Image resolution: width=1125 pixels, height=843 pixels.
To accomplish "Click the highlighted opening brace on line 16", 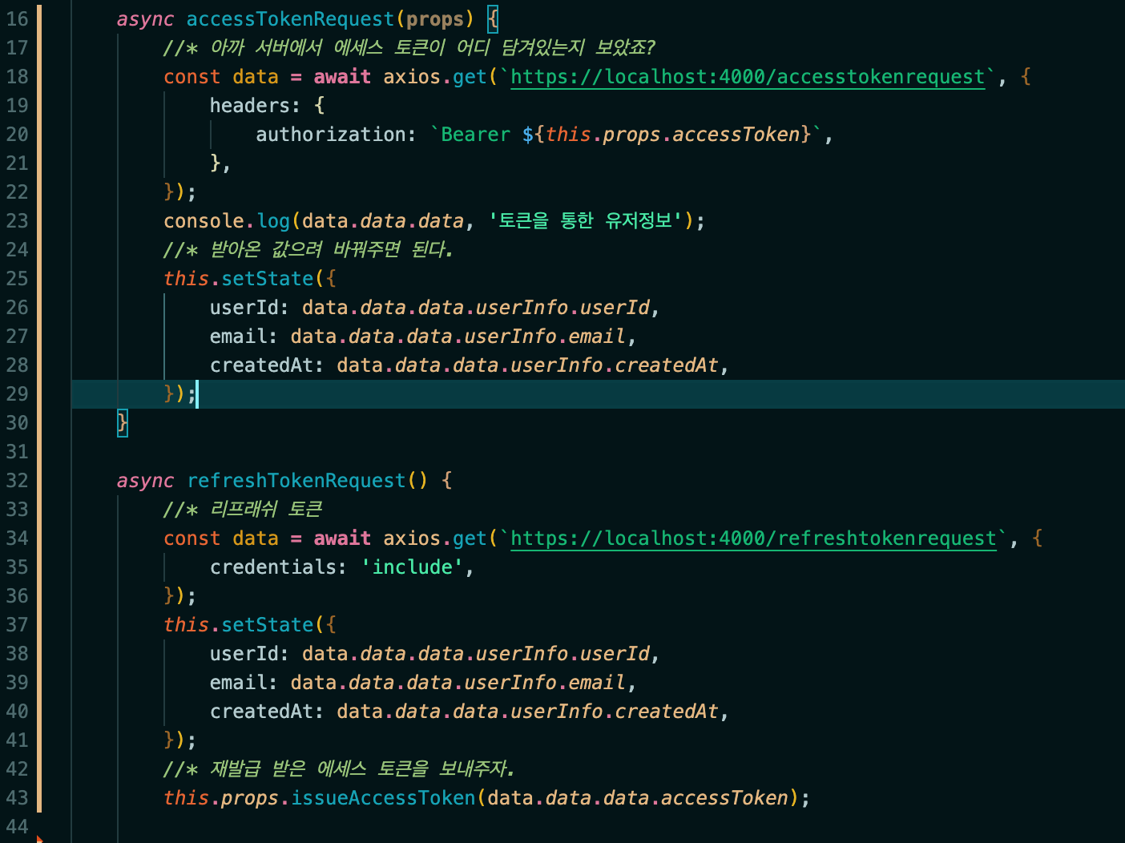I will (493, 19).
